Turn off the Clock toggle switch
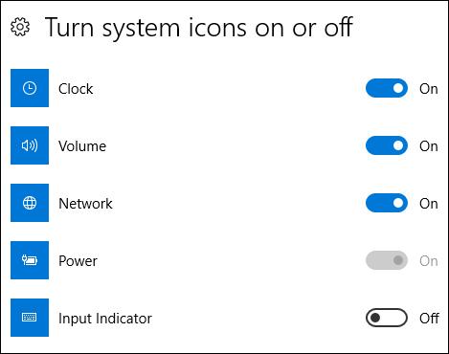 point(387,88)
